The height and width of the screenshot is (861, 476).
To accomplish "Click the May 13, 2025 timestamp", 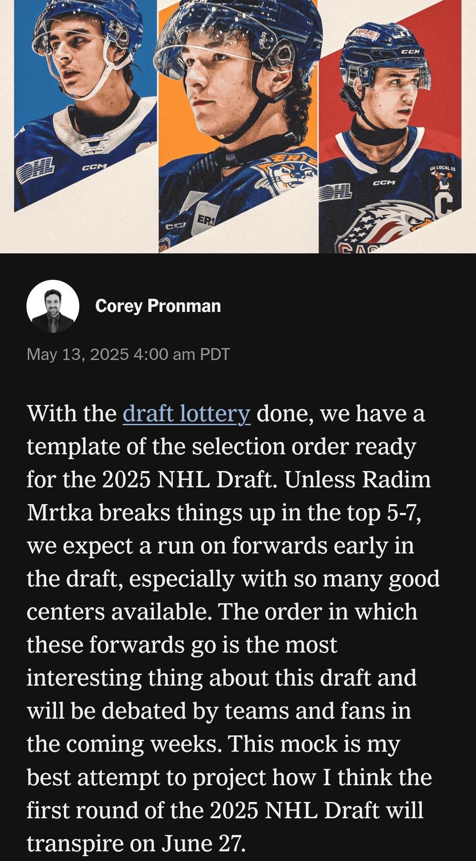I will click(x=128, y=354).
